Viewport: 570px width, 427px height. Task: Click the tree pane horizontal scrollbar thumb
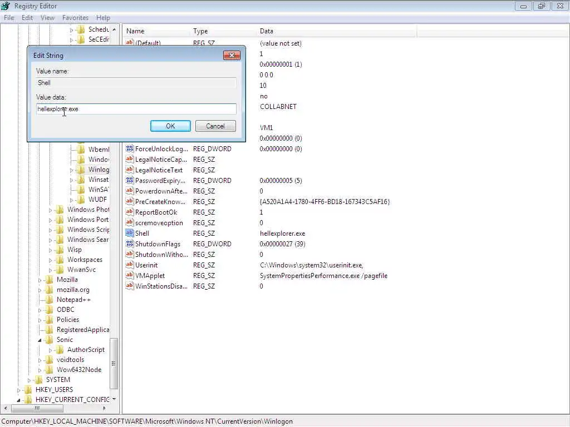pos(37,408)
